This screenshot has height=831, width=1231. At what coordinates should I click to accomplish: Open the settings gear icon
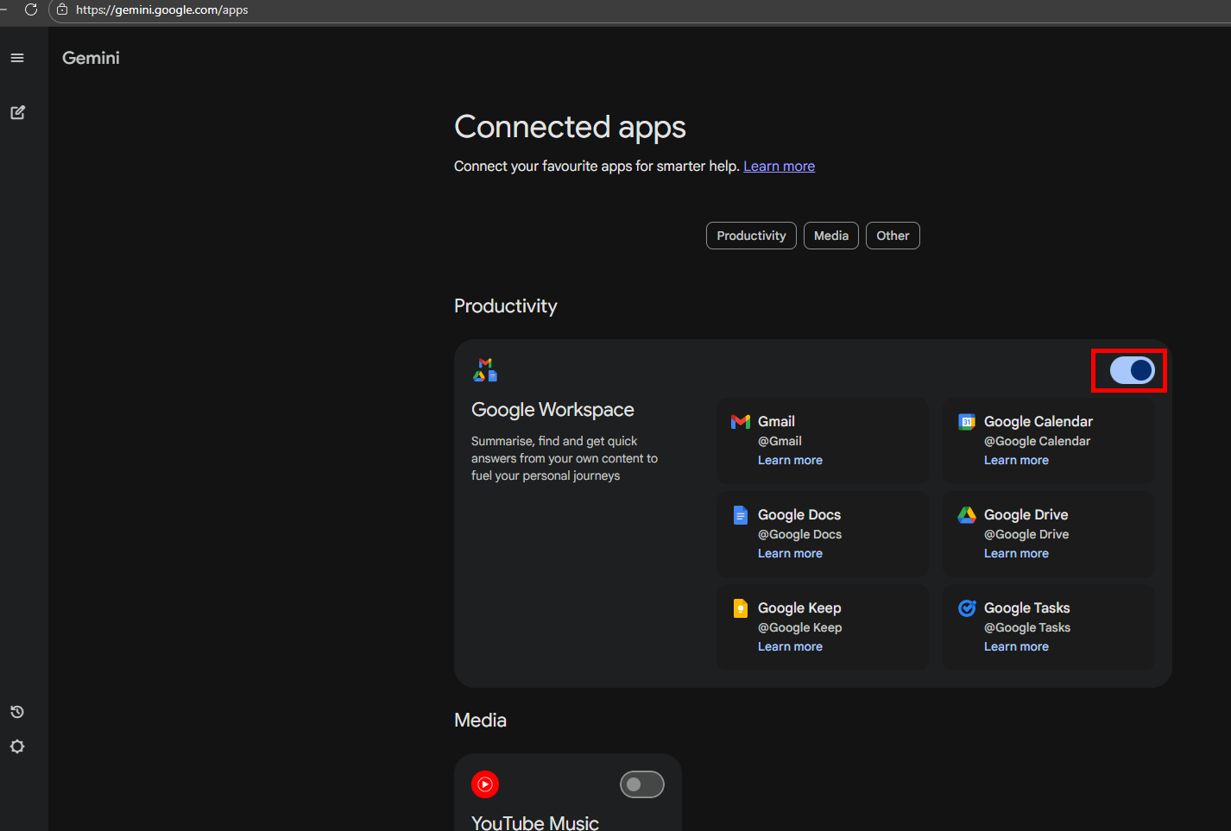[x=17, y=746]
